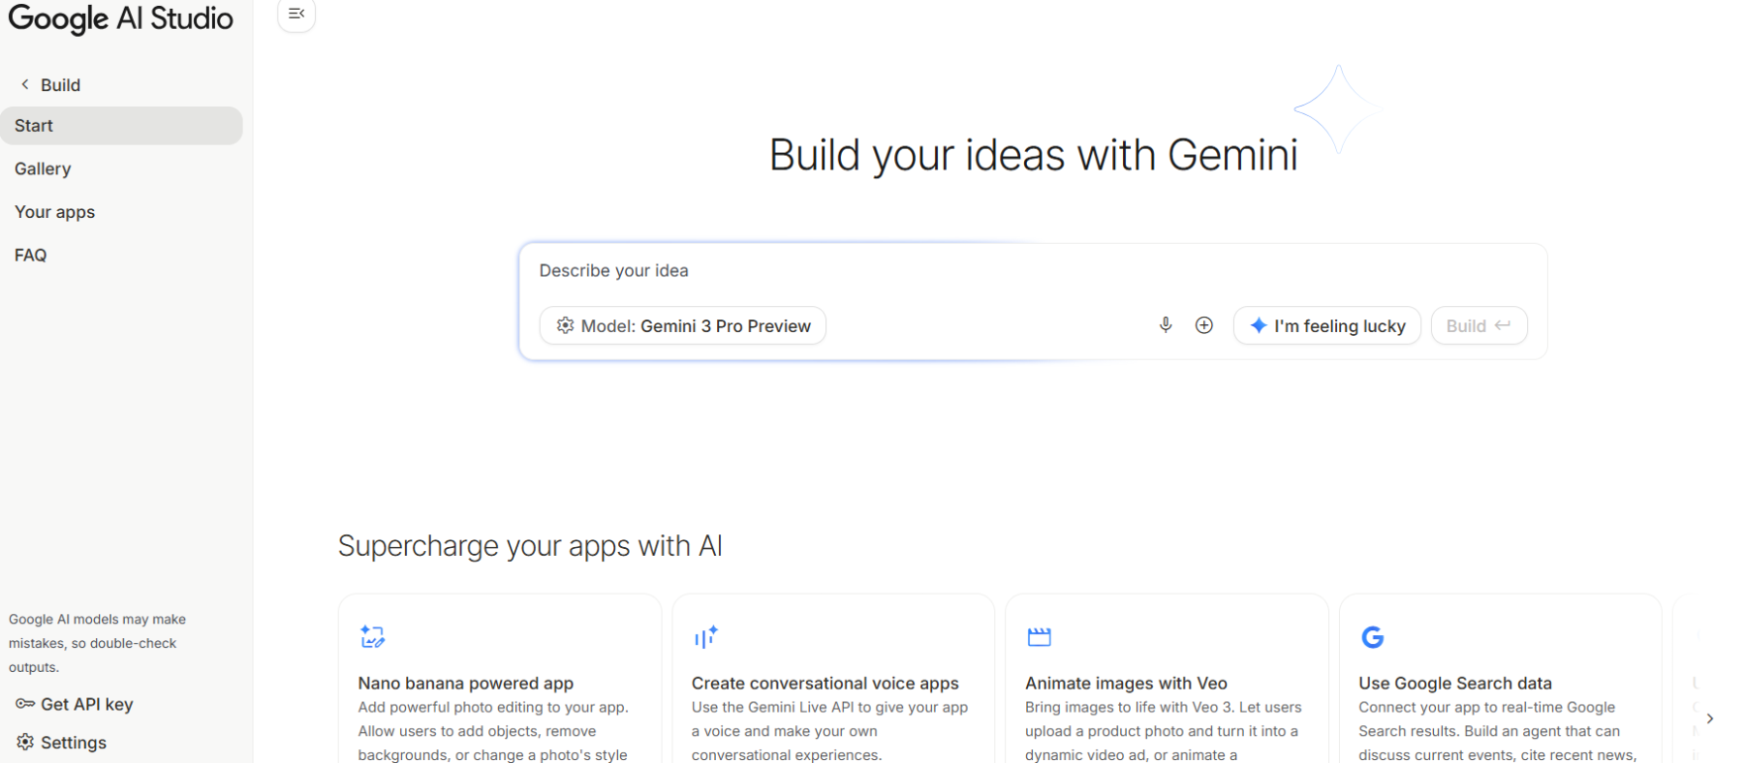Click the microphone voice input icon
This screenshot has width=1744, height=763.
pyautogui.click(x=1166, y=325)
